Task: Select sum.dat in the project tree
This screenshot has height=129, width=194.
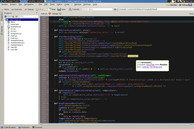Action: [14, 50]
